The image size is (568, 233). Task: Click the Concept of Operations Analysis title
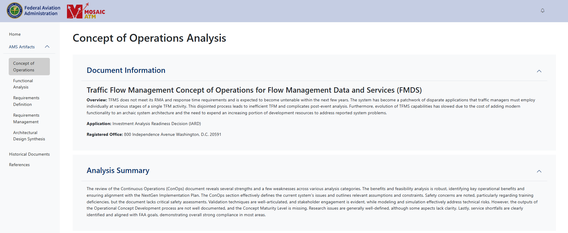[x=149, y=38]
